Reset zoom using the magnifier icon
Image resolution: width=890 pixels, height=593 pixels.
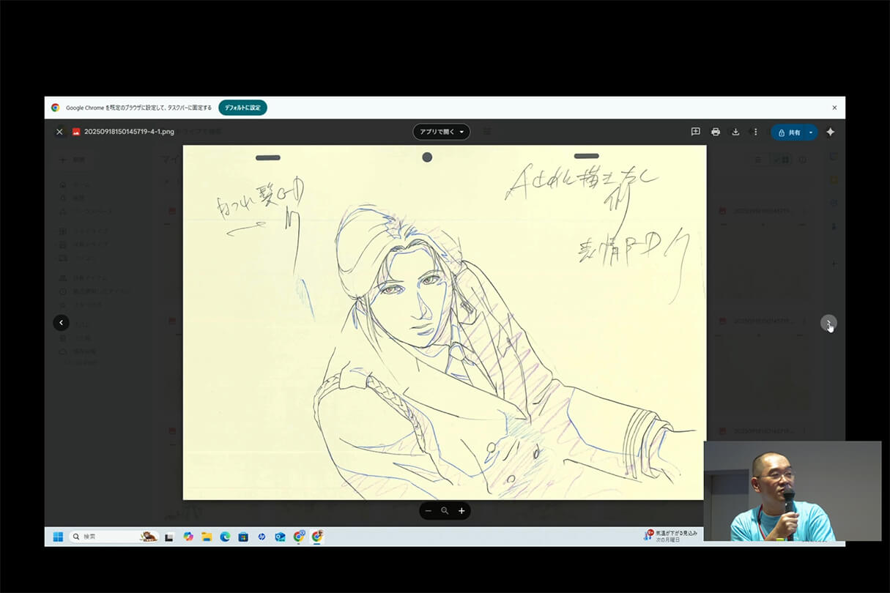445,511
